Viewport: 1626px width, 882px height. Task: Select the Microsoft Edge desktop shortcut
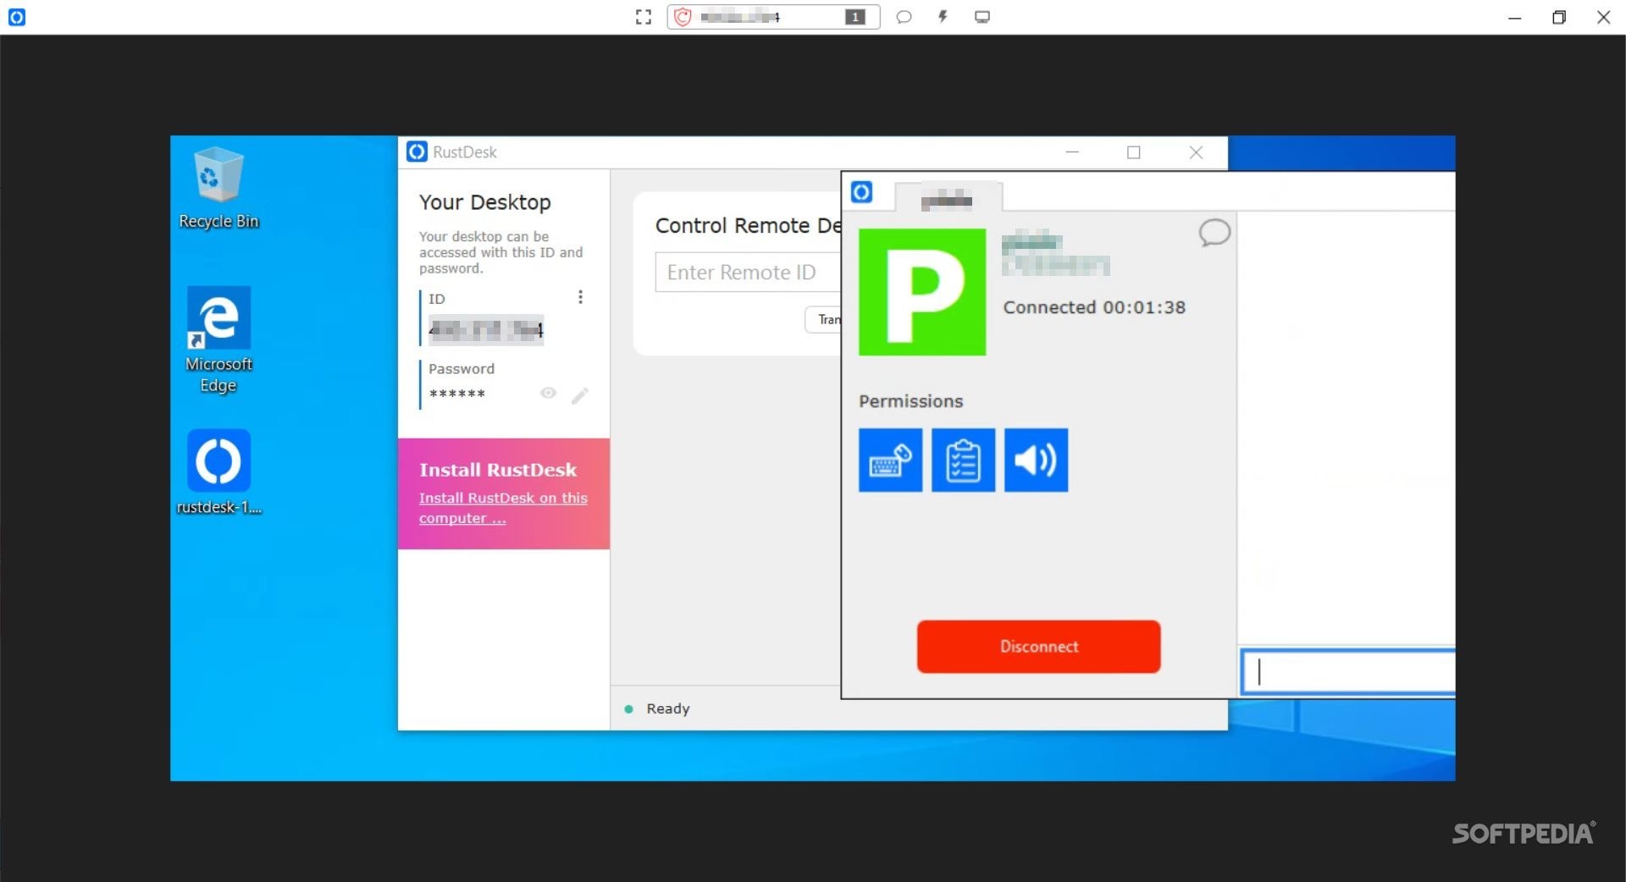(218, 340)
